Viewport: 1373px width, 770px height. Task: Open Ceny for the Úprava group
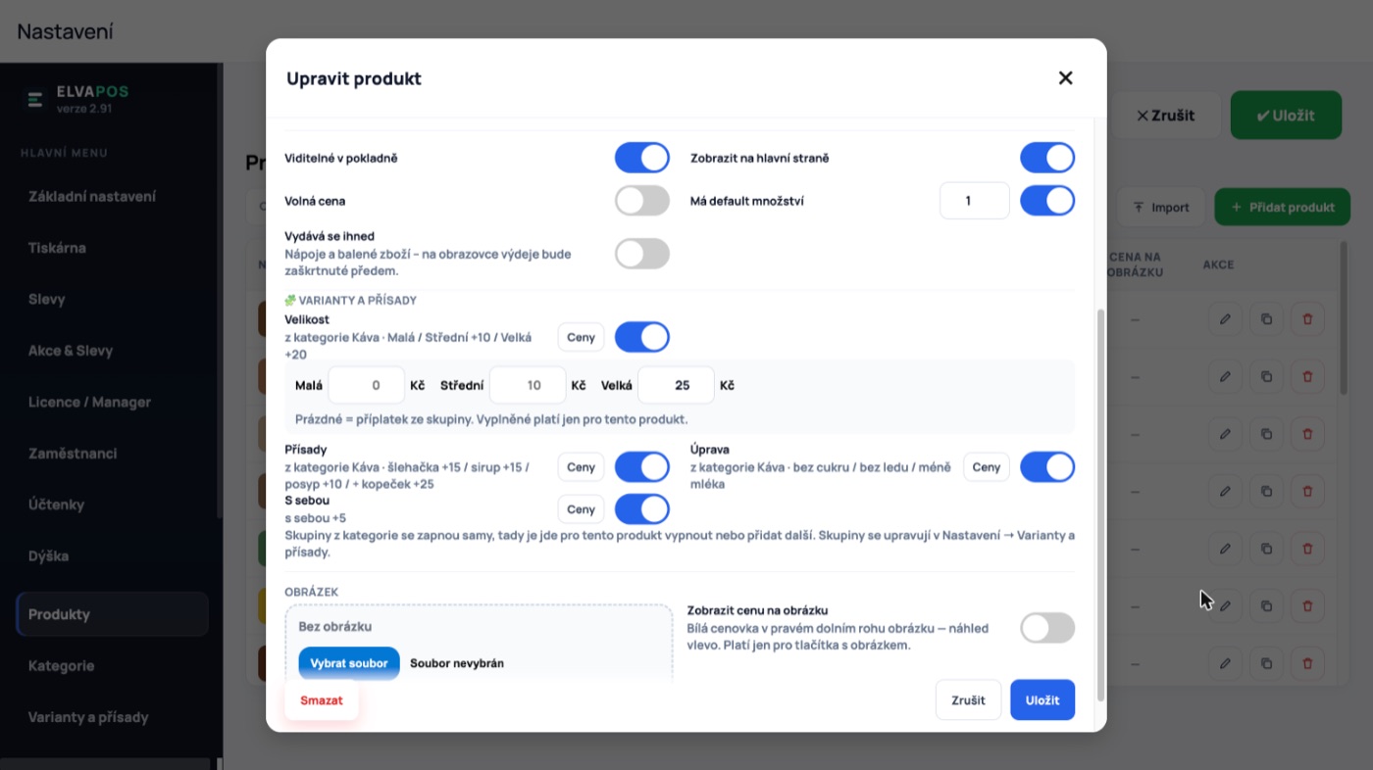[x=987, y=467]
